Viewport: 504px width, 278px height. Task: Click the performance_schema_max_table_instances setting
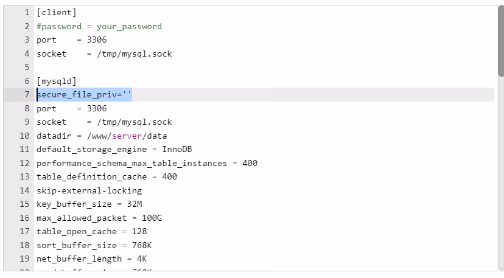pos(146,163)
